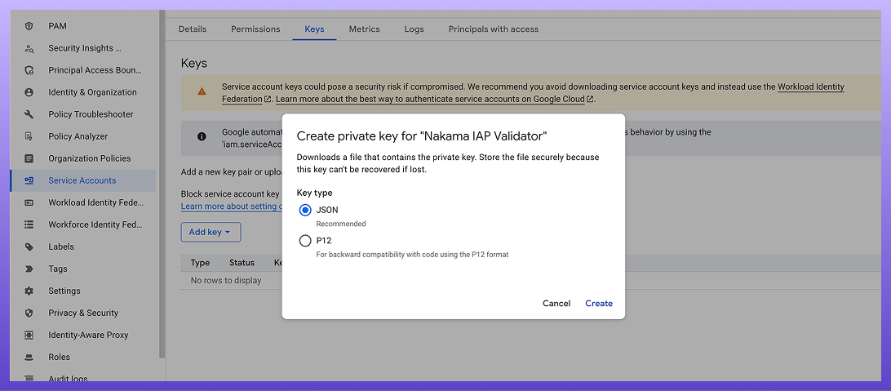
Task: Switch to the Permissions tab
Action: tap(255, 29)
